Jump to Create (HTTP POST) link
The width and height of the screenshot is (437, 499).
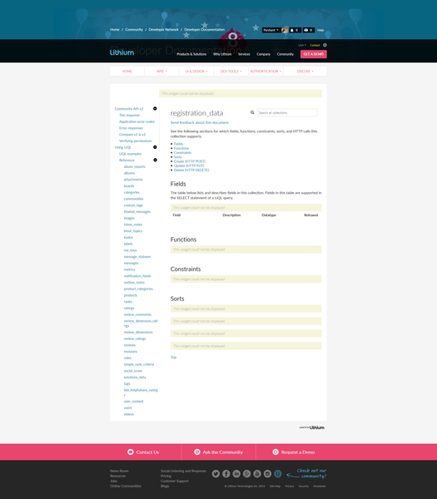[190, 161]
